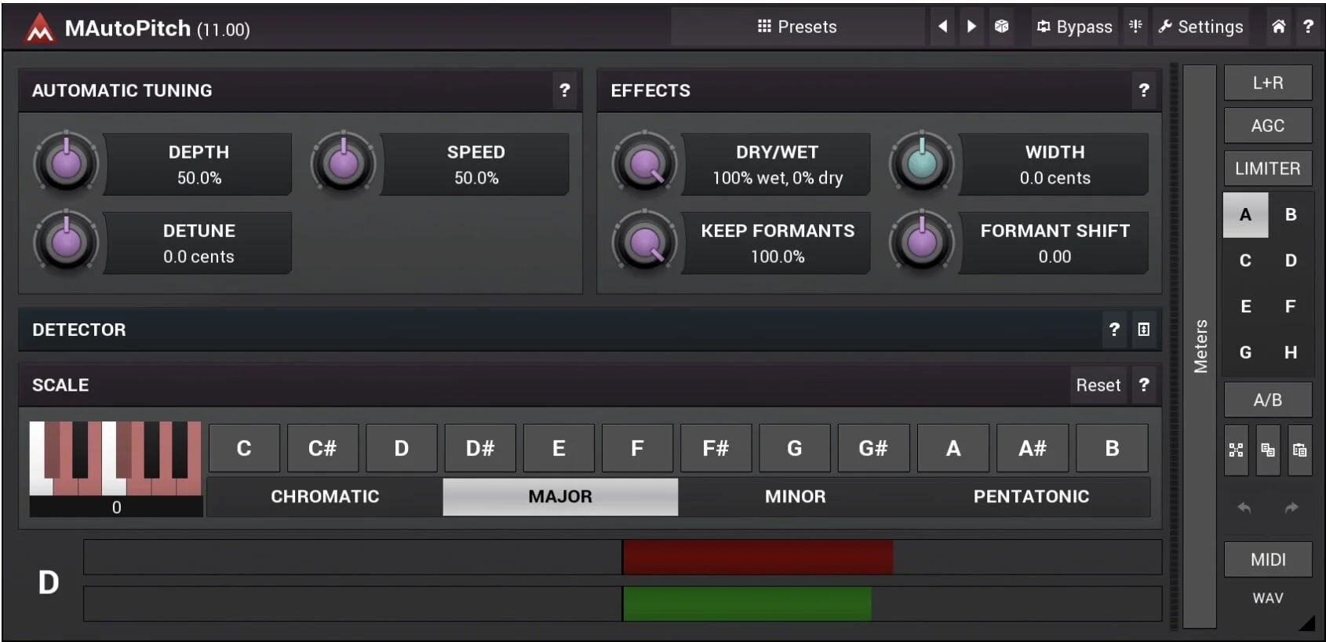Toggle note D# in scale
1326x642 pixels.
coord(480,449)
